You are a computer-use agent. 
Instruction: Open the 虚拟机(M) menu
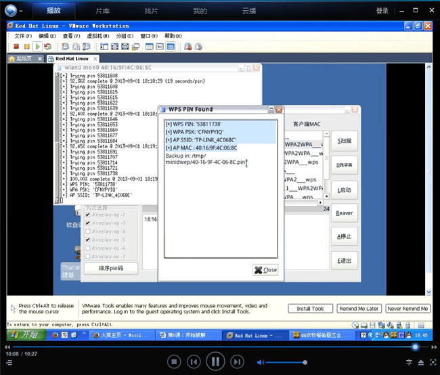tap(98, 36)
